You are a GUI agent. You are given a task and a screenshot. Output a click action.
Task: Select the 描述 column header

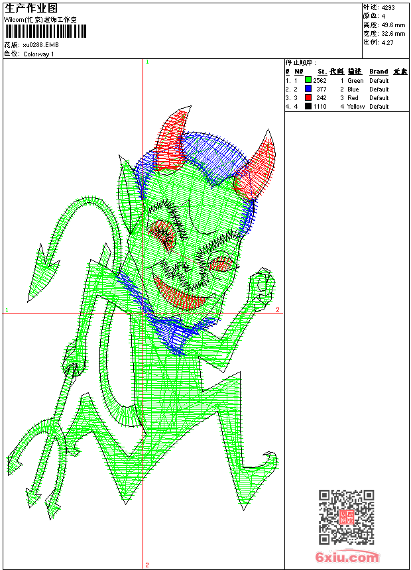(x=355, y=72)
